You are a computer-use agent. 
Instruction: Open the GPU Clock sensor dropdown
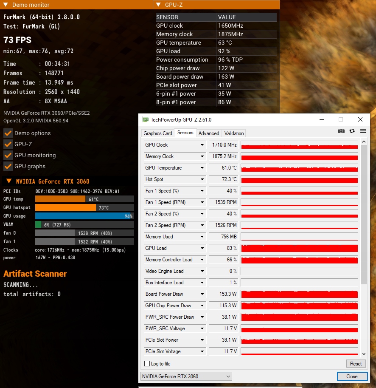tap(202, 145)
